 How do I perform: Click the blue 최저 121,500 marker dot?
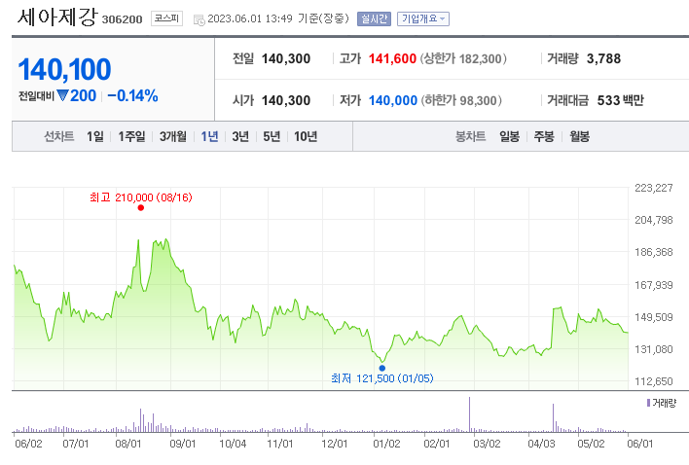coord(382,368)
